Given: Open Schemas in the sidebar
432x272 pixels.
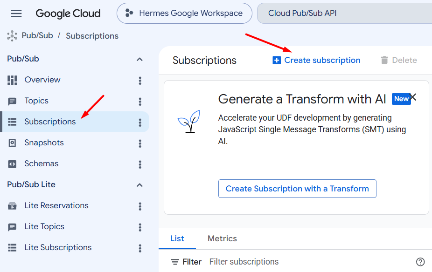Looking at the screenshot, I should coord(42,163).
